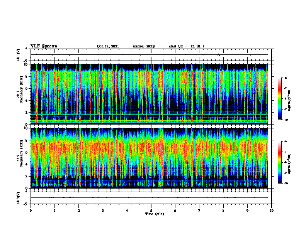
Task: Click the "-8" tick on ch.1 colorbar
Action: click(285, 99)
